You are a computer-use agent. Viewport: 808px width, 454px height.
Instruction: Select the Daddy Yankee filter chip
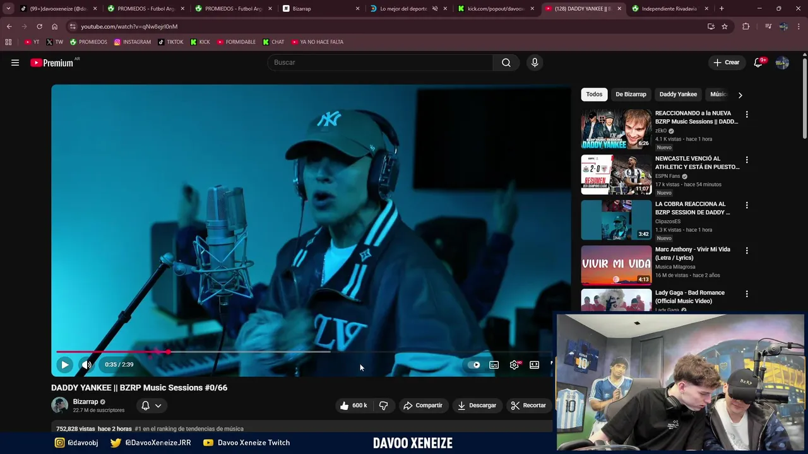678,95
